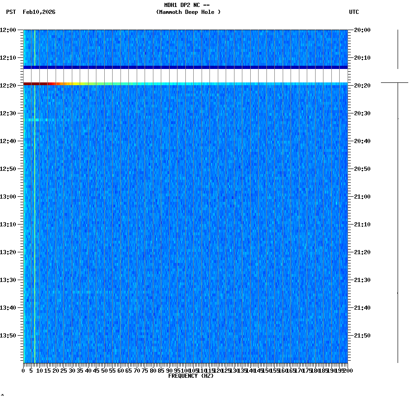This screenshot has width=418, height=400.
Task: Click the yellow vertical trace near 10 Hz
Action: [x=35, y=208]
